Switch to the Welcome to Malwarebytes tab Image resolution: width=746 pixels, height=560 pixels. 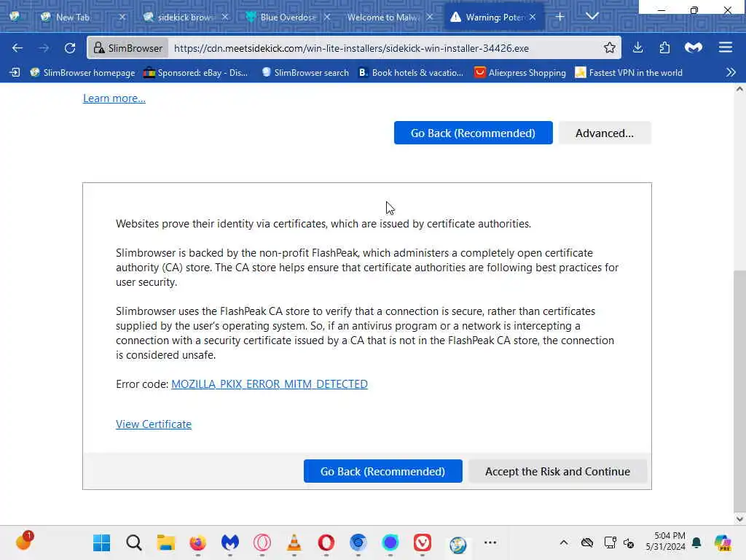[385, 17]
